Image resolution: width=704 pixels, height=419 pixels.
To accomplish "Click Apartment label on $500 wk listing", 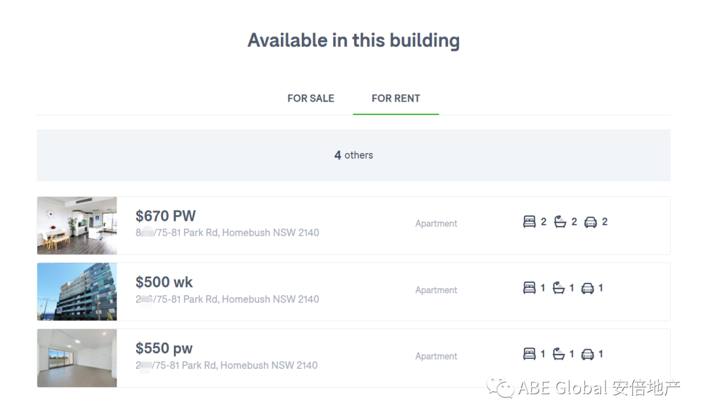I will point(436,290).
